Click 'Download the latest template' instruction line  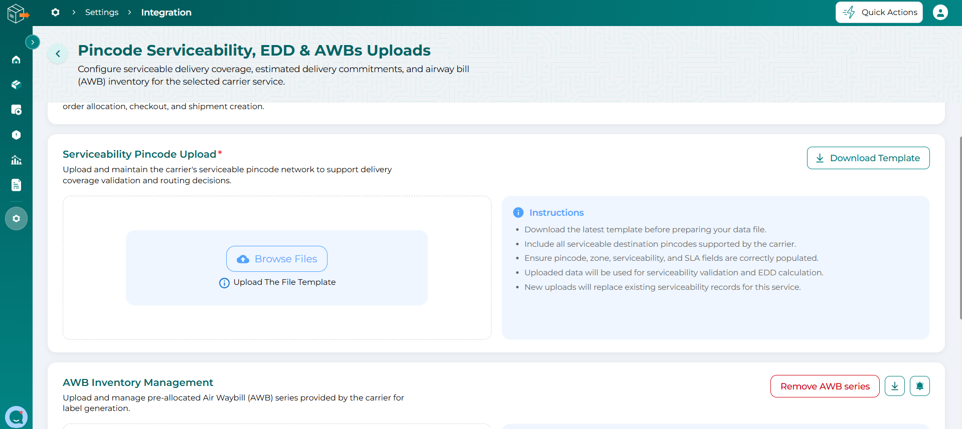[x=645, y=229]
